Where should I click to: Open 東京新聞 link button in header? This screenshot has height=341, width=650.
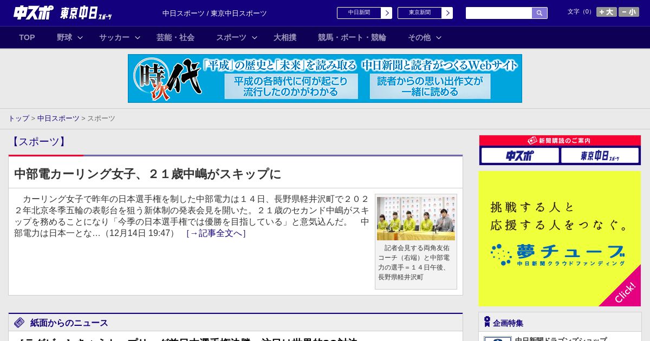(x=420, y=13)
